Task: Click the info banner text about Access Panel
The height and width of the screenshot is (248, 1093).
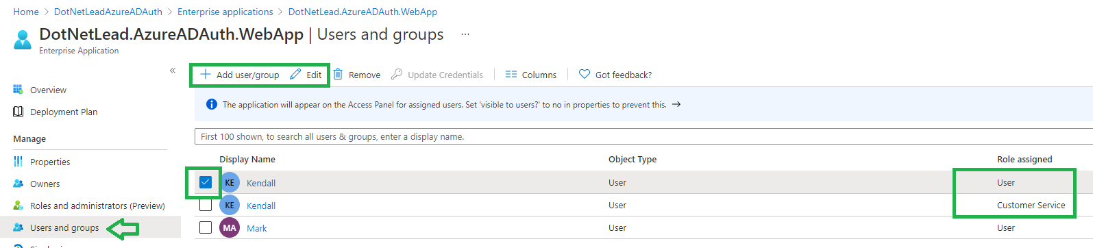Action: click(444, 105)
